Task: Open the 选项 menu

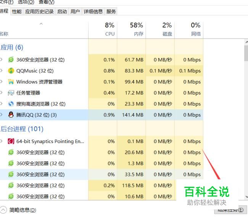Action: [26, 2]
